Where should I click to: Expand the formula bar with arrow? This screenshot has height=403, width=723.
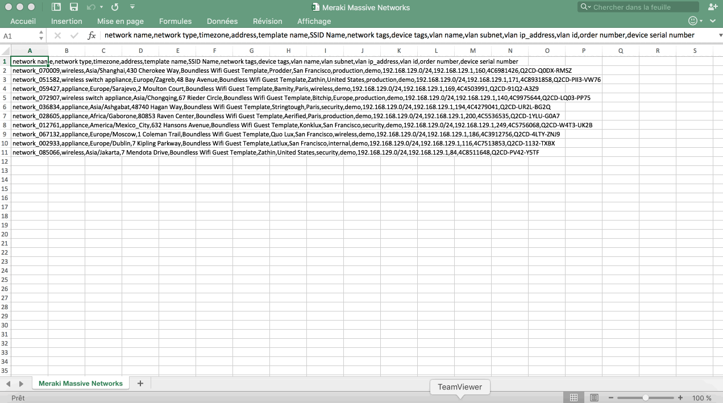click(716, 35)
